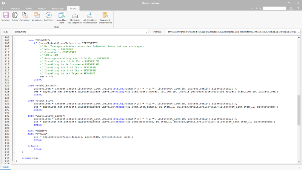Save the script with Speichern
Viewport: 302px width, 170px height.
6,17
